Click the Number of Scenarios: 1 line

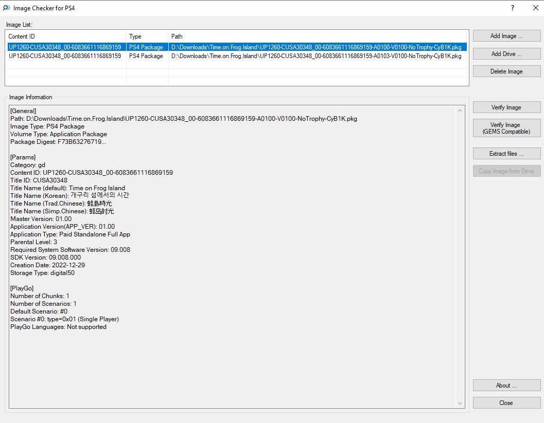(x=43, y=303)
